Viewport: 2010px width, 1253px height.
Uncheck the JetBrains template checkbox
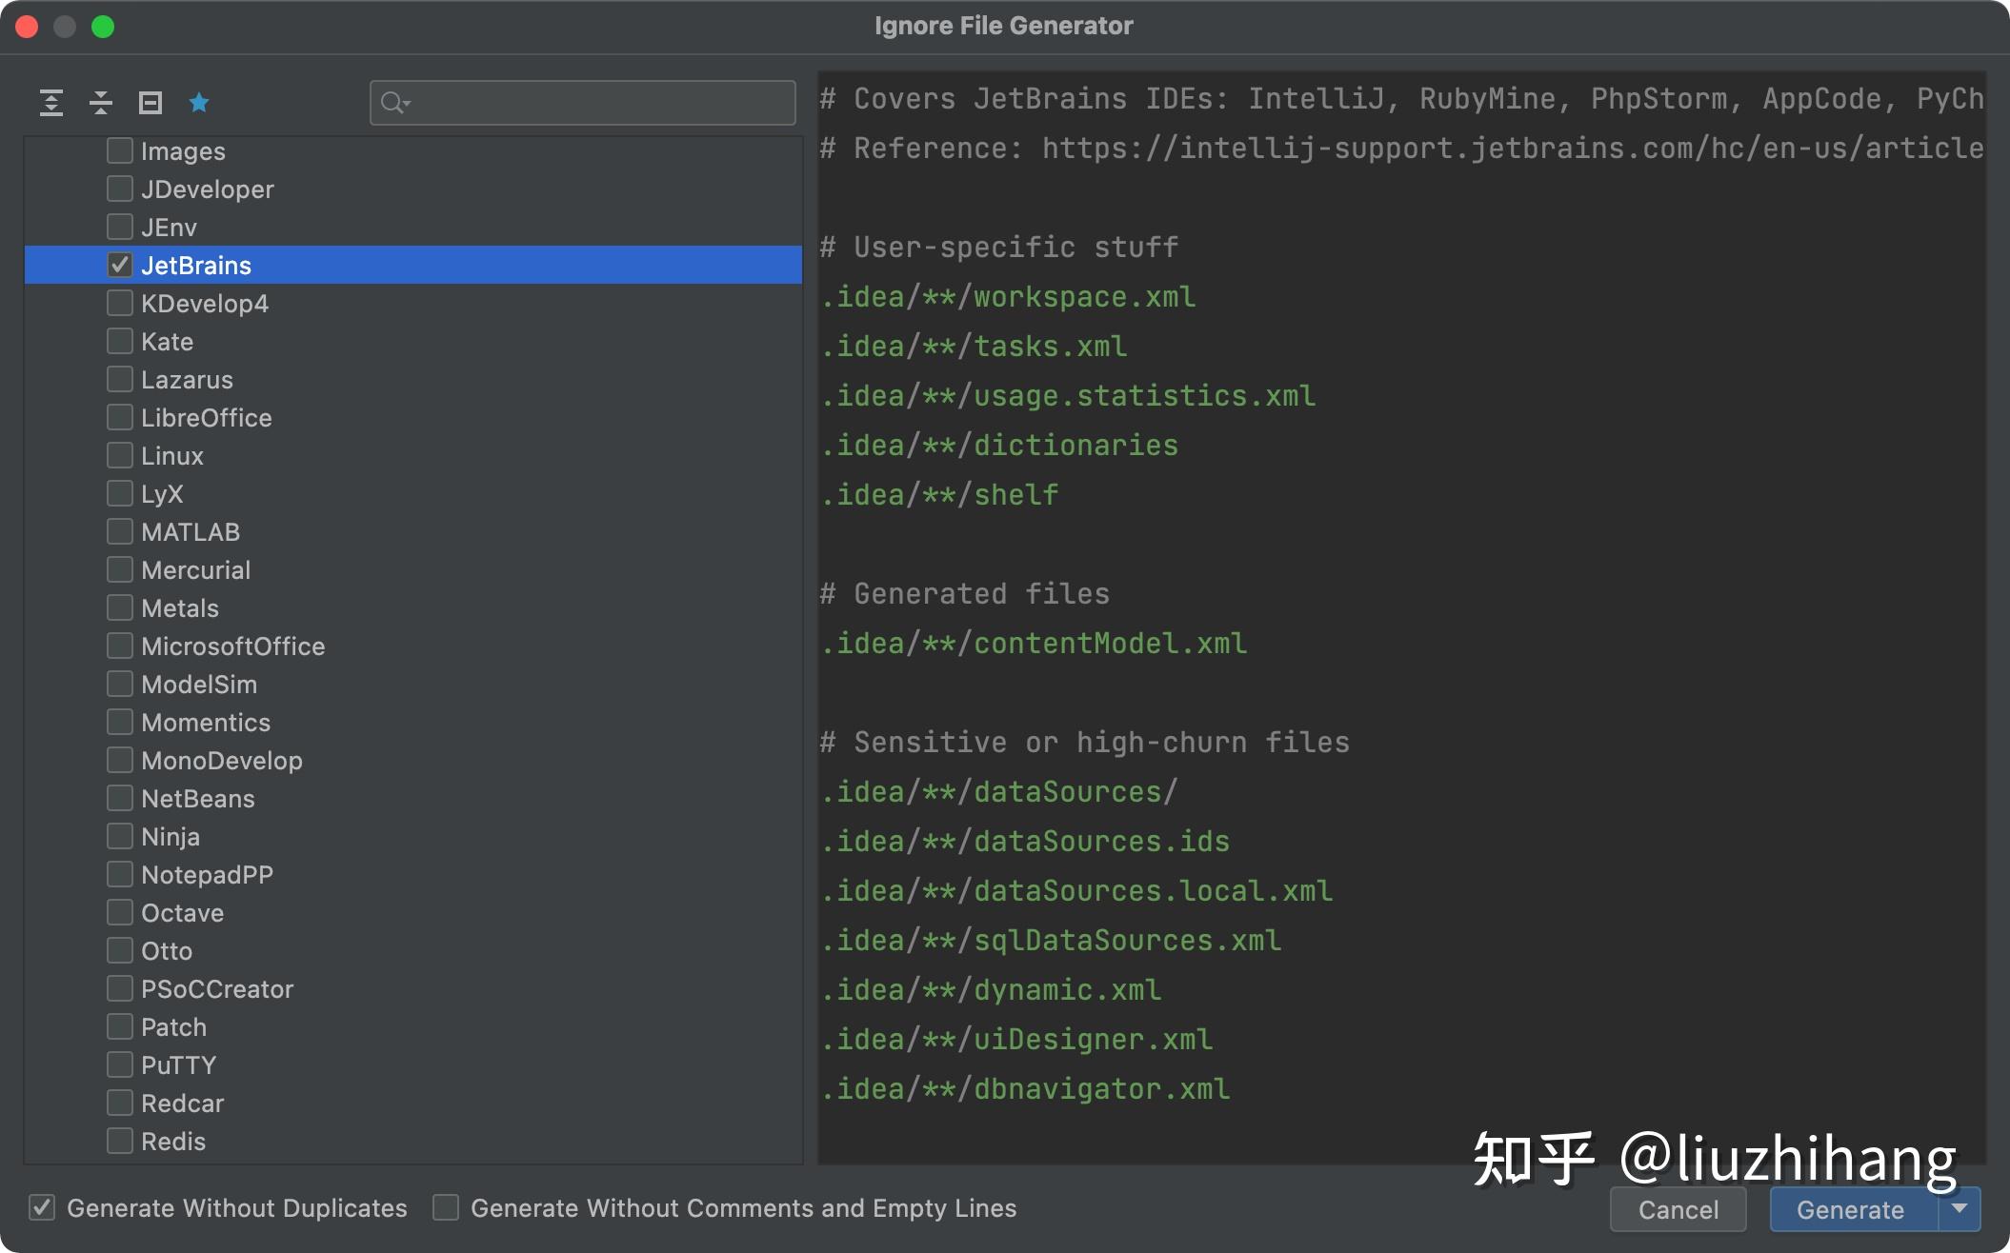point(120,265)
